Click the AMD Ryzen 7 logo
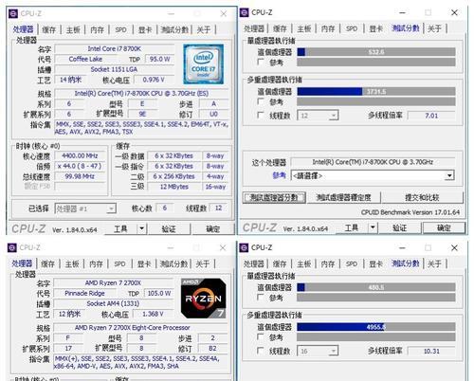Viewport: 474px width, 381px height. (x=203, y=299)
